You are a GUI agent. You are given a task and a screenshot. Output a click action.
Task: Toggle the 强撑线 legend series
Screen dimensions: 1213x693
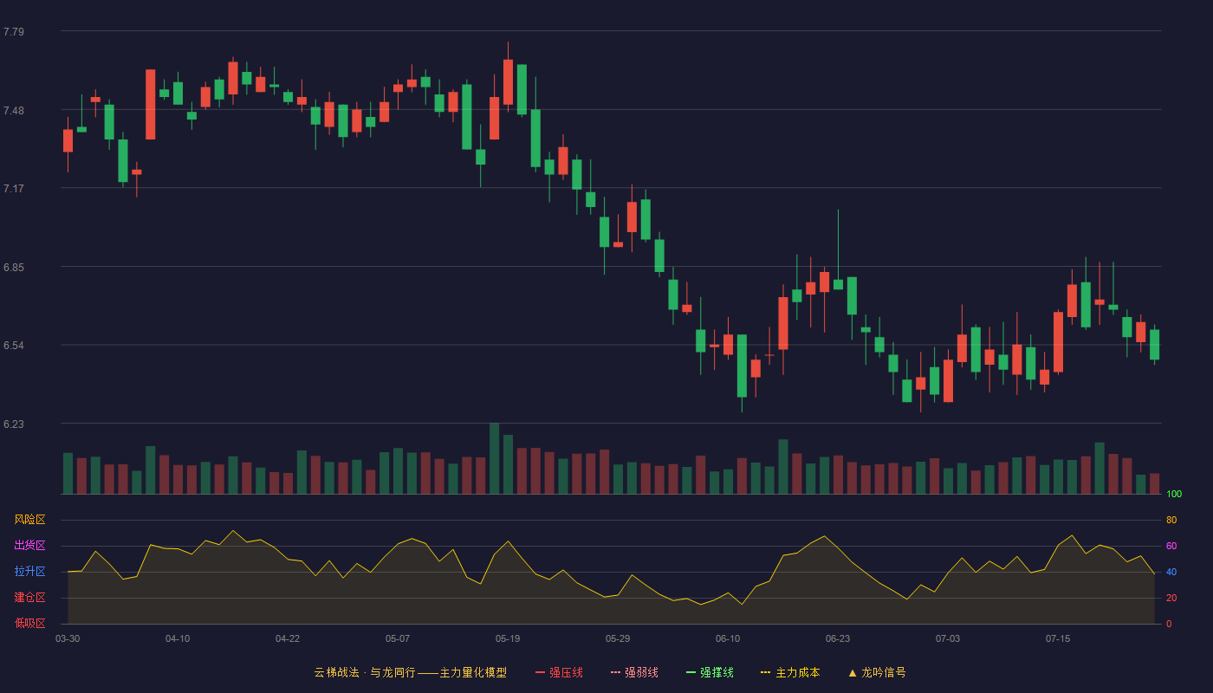[710, 672]
